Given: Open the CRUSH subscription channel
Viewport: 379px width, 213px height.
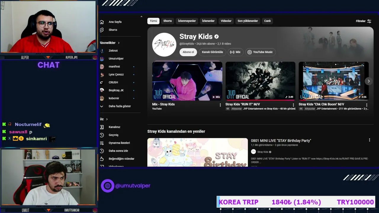Looking at the screenshot, I should coord(113,83).
